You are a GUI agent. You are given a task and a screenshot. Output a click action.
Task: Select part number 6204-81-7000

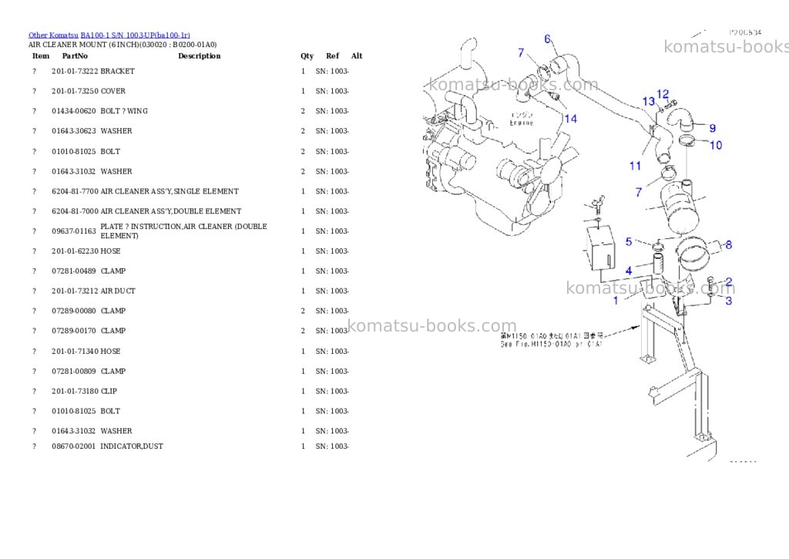click(75, 211)
